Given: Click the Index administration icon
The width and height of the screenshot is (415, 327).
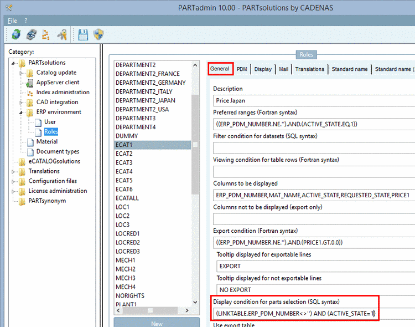Looking at the screenshot, I should [x=30, y=93].
